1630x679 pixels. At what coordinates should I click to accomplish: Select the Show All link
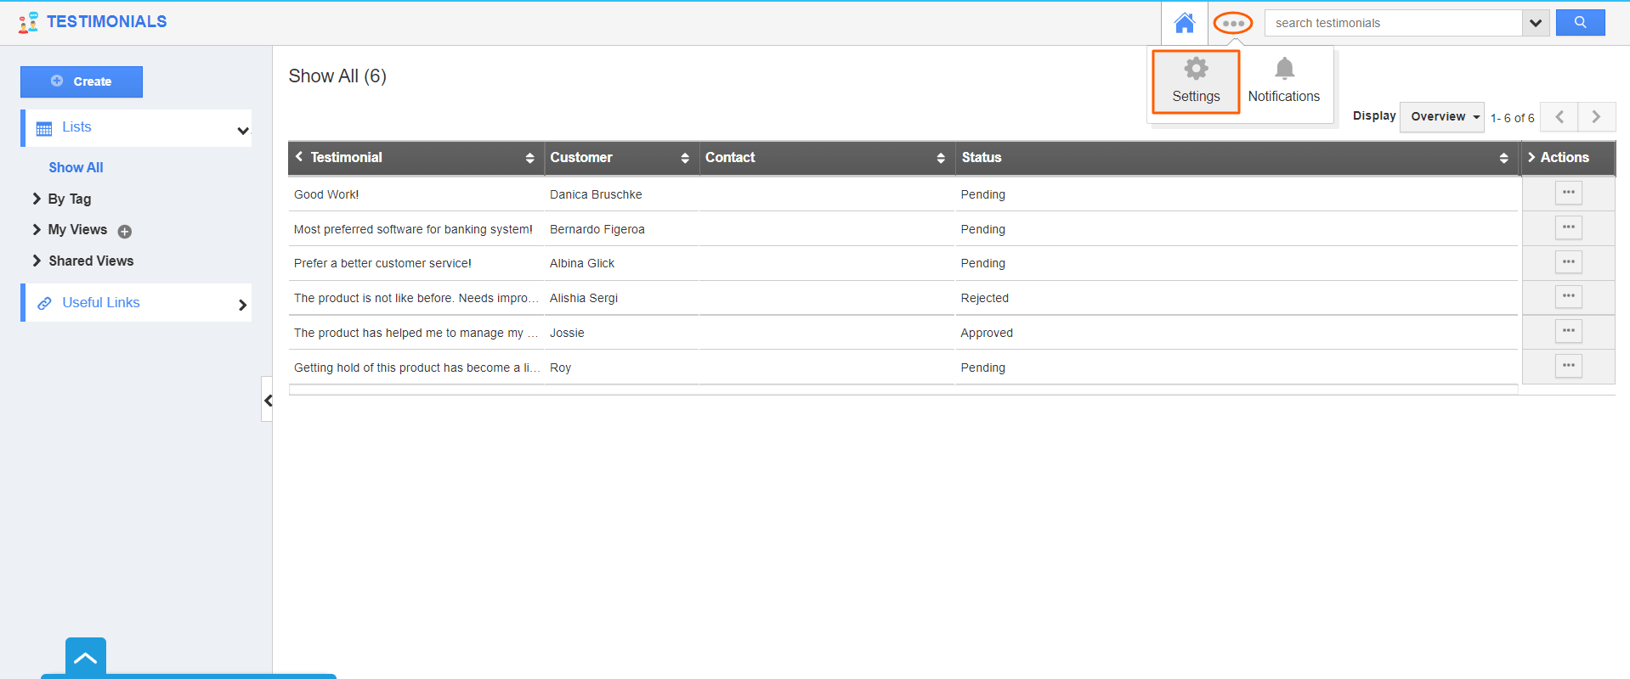click(x=76, y=168)
